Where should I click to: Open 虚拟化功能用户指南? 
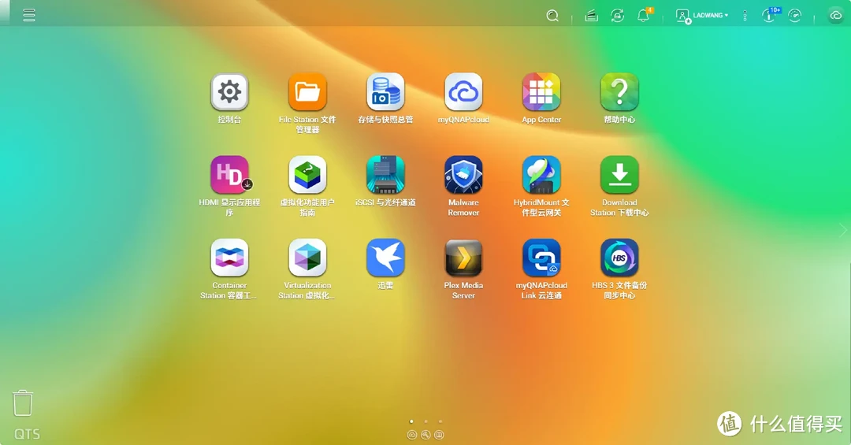pyautogui.click(x=308, y=175)
